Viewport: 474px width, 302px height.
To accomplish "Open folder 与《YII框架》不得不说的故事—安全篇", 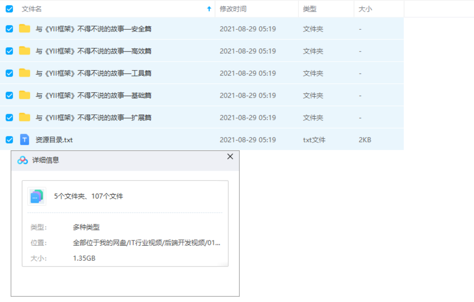I will click(x=93, y=29).
